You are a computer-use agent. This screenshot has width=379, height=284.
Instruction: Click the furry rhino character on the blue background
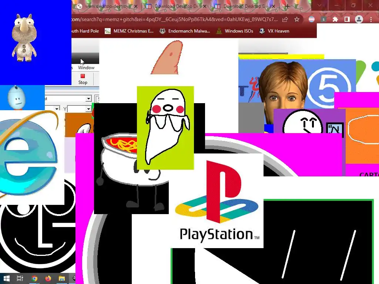point(24,37)
